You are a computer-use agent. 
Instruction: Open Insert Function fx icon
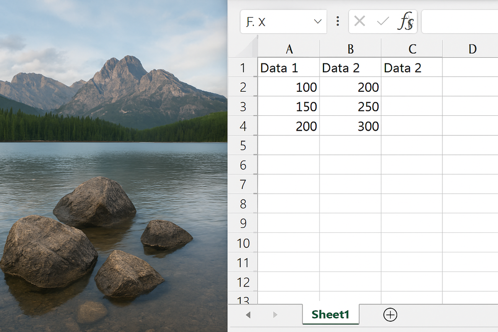[x=405, y=22]
